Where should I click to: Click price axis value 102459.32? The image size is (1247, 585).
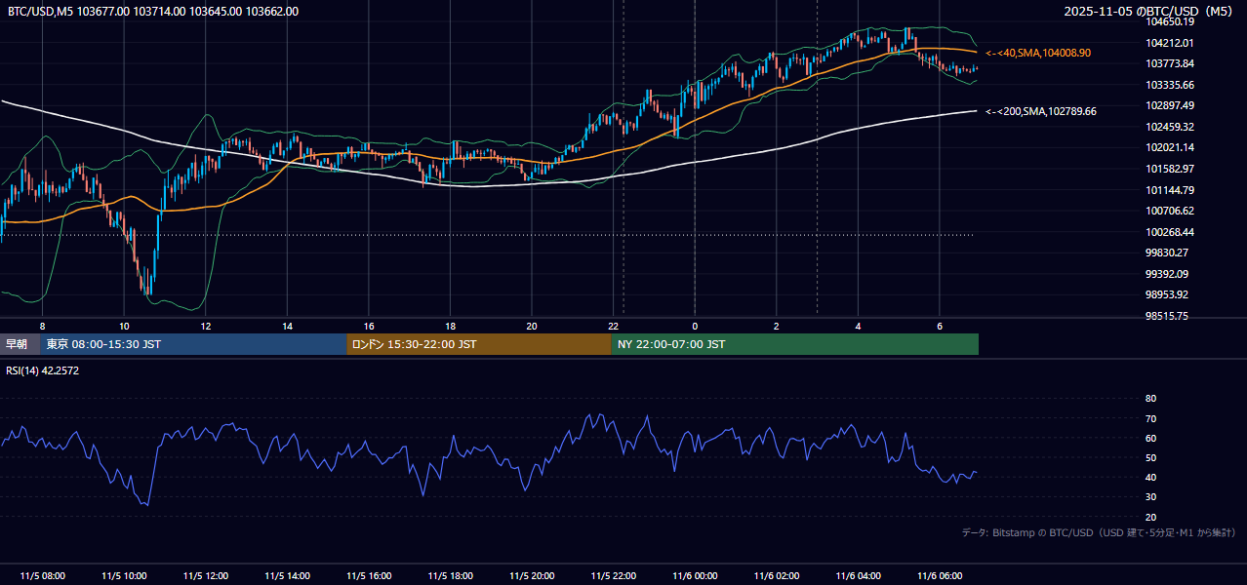1169,127
